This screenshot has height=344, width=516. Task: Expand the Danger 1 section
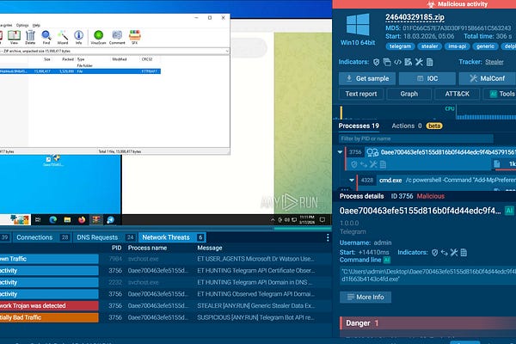pyautogui.click(x=427, y=323)
